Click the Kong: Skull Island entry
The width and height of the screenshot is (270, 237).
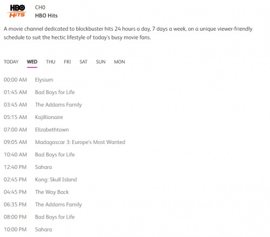(56, 180)
